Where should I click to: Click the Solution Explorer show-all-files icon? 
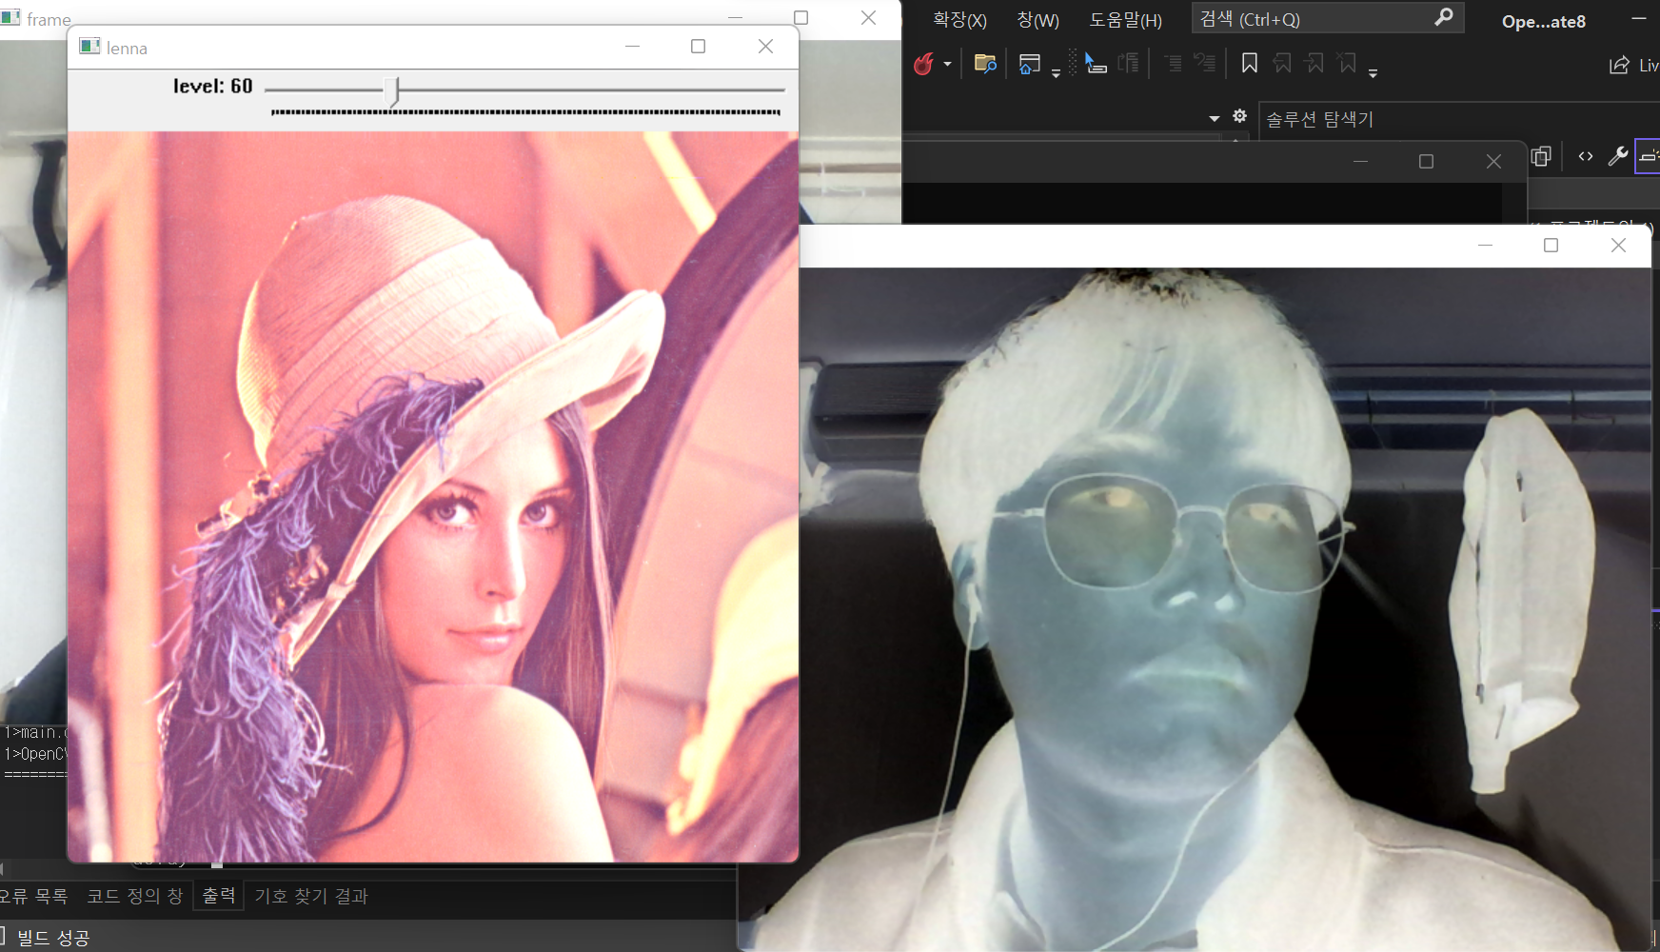[1541, 156]
